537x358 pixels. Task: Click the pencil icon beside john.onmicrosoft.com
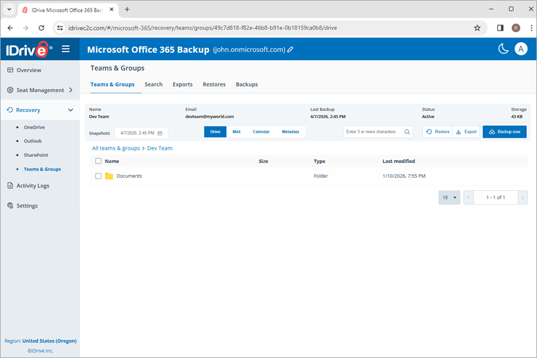pyautogui.click(x=291, y=50)
